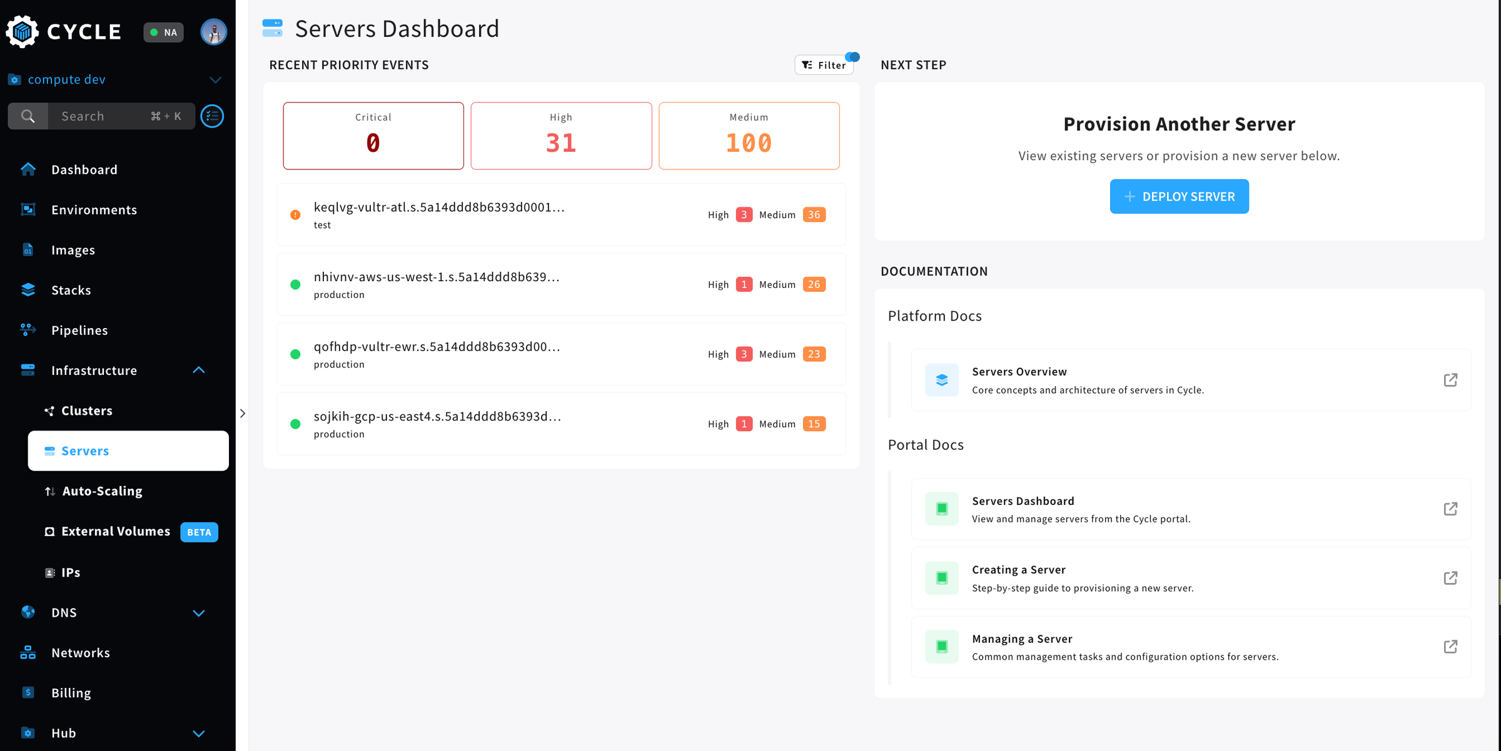Click the Auto-Scaling arrows icon
Screen dimensions: 1501x751
click(x=50, y=491)
